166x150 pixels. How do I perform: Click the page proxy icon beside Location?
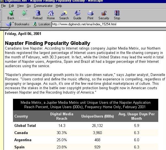coord(35,24)
